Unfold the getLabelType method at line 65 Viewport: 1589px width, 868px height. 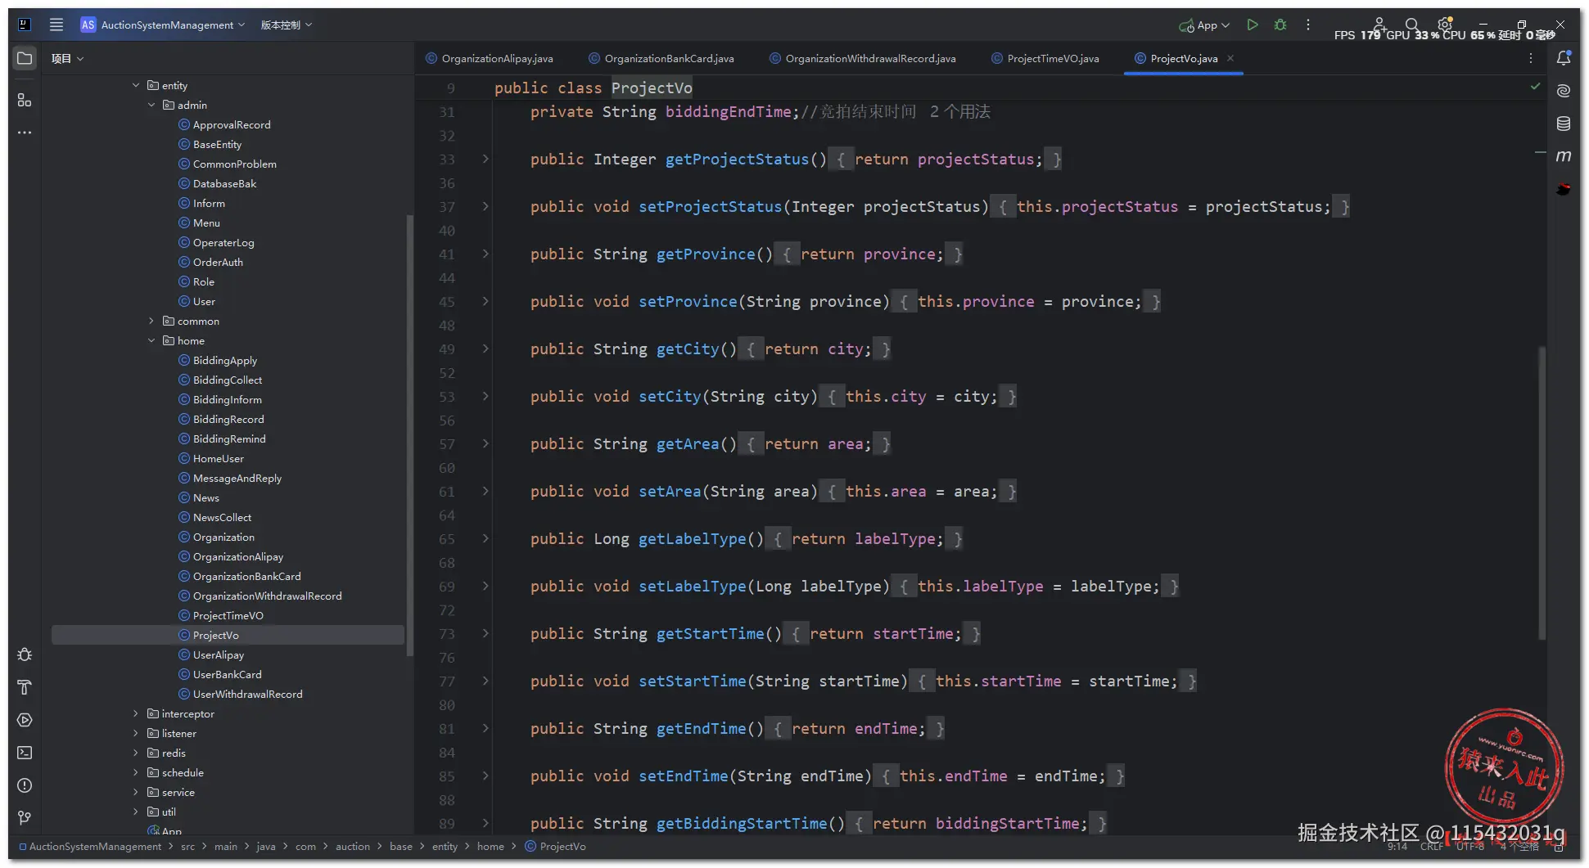point(485,538)
